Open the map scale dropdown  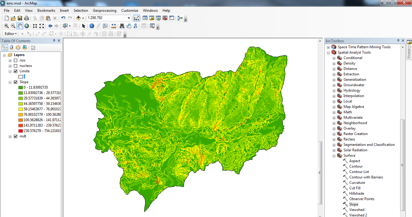click(x=129, y=18)
